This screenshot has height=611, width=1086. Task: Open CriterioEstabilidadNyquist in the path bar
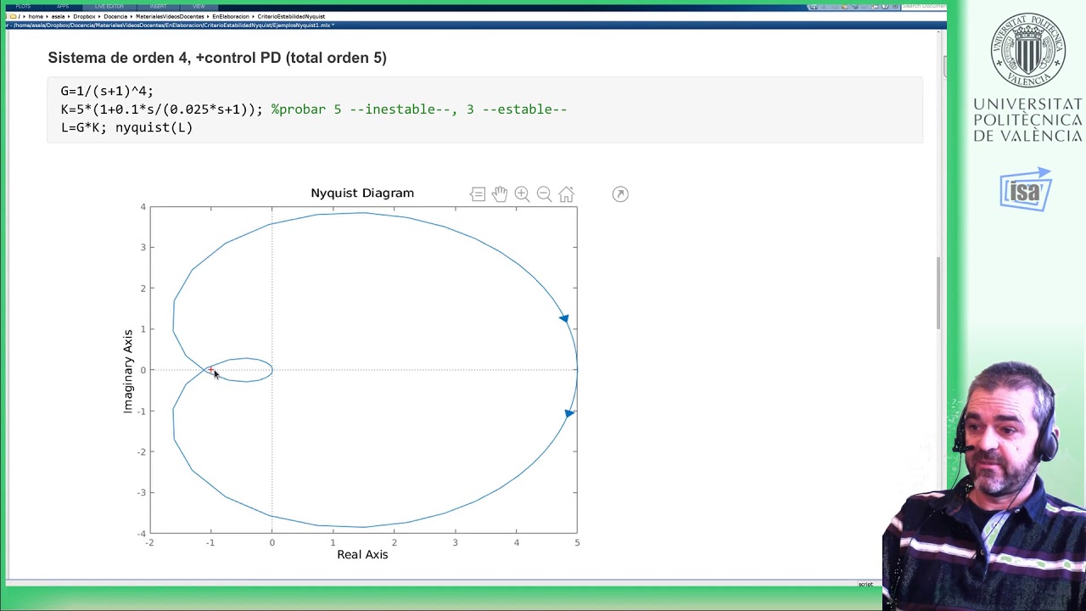click(291, 16)
